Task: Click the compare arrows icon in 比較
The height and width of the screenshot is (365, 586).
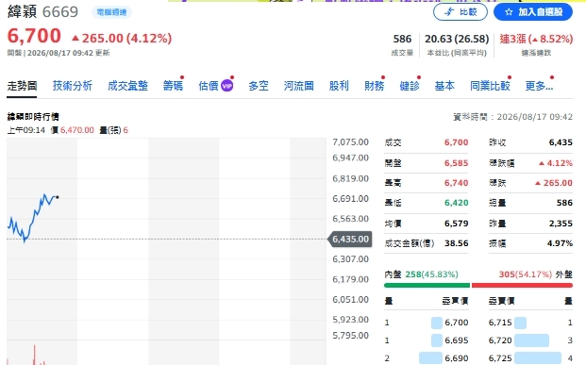Action: [449, 12]
